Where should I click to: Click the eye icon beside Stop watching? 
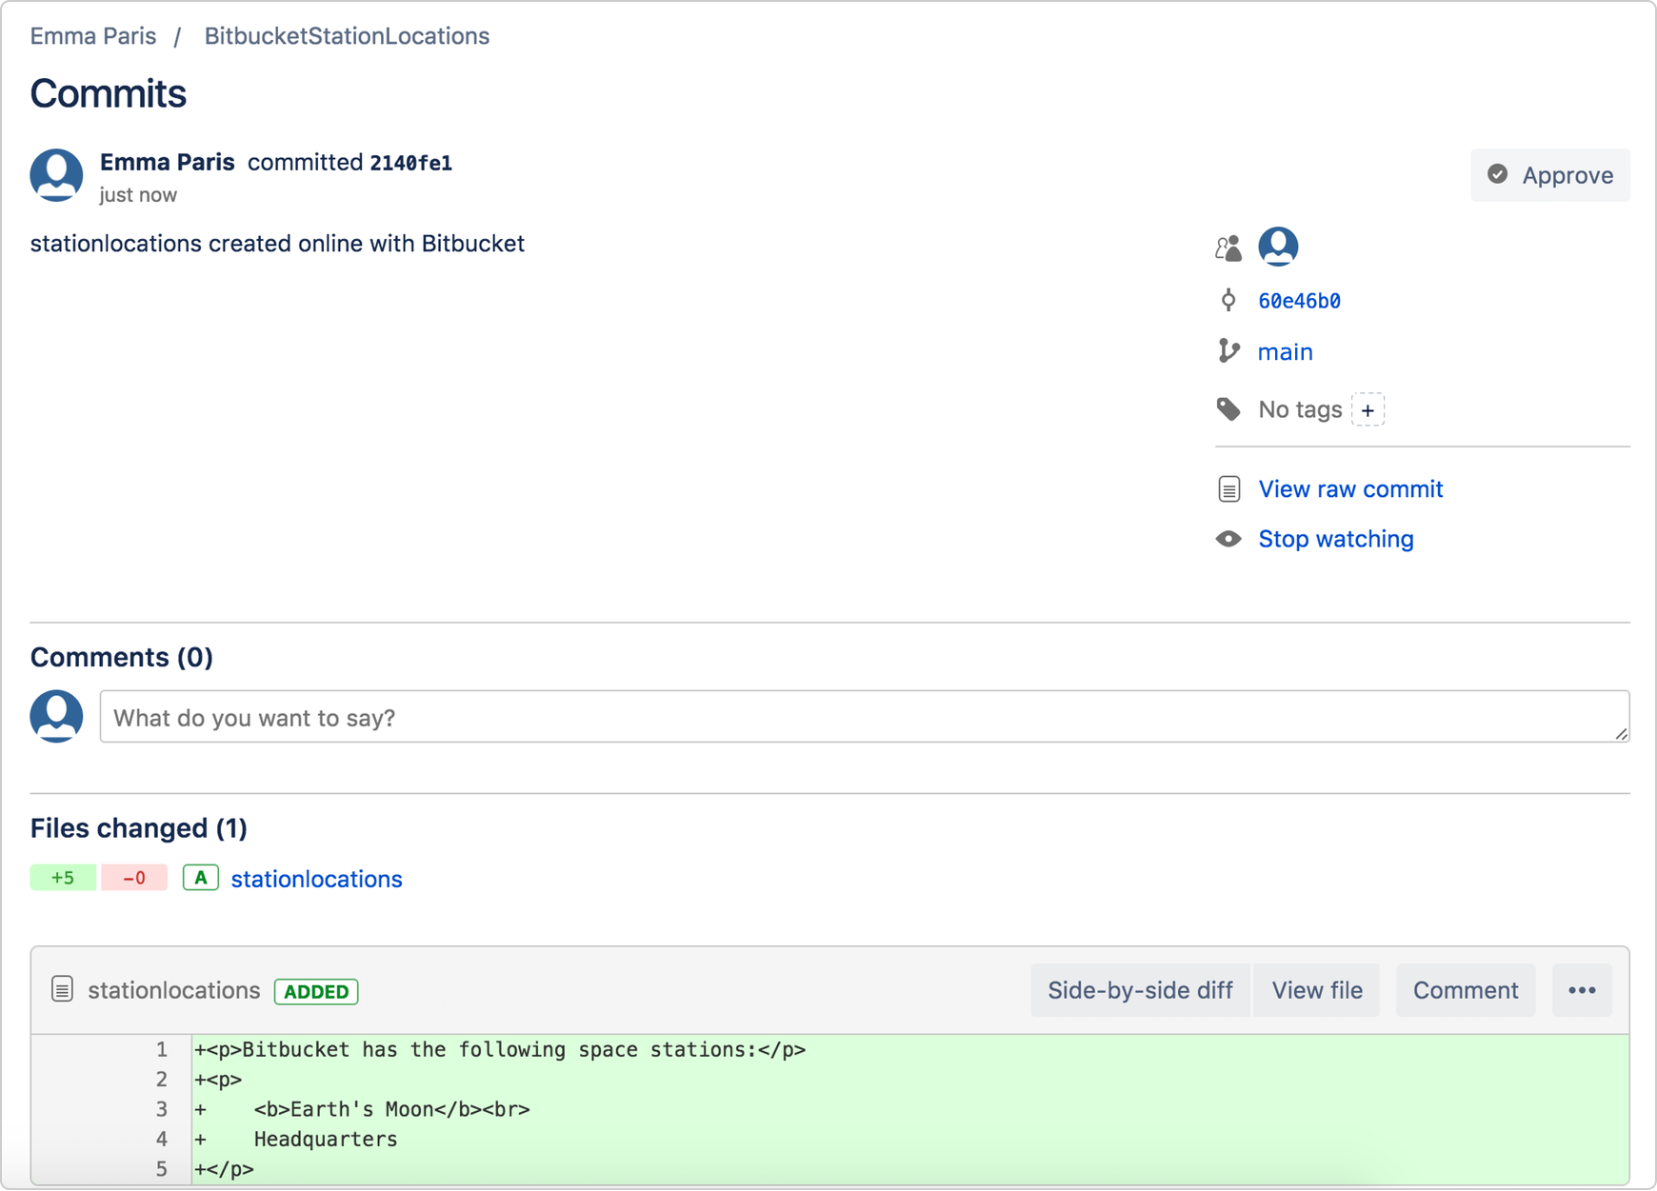pos(1229,538)
